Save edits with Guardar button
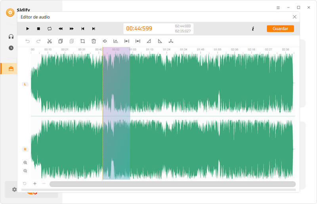Screen dimensions: 317x204 (x=280, y=29)
